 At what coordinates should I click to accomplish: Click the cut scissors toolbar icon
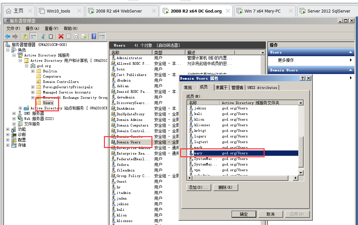click(x=43, y=36)
